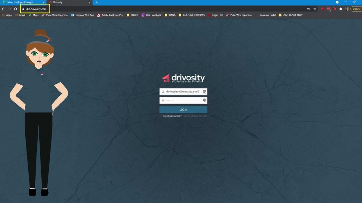The height and width of the screenshot is (203, 362).
Task: Open a new tab with plus button
Action: (x=97, y=2)
